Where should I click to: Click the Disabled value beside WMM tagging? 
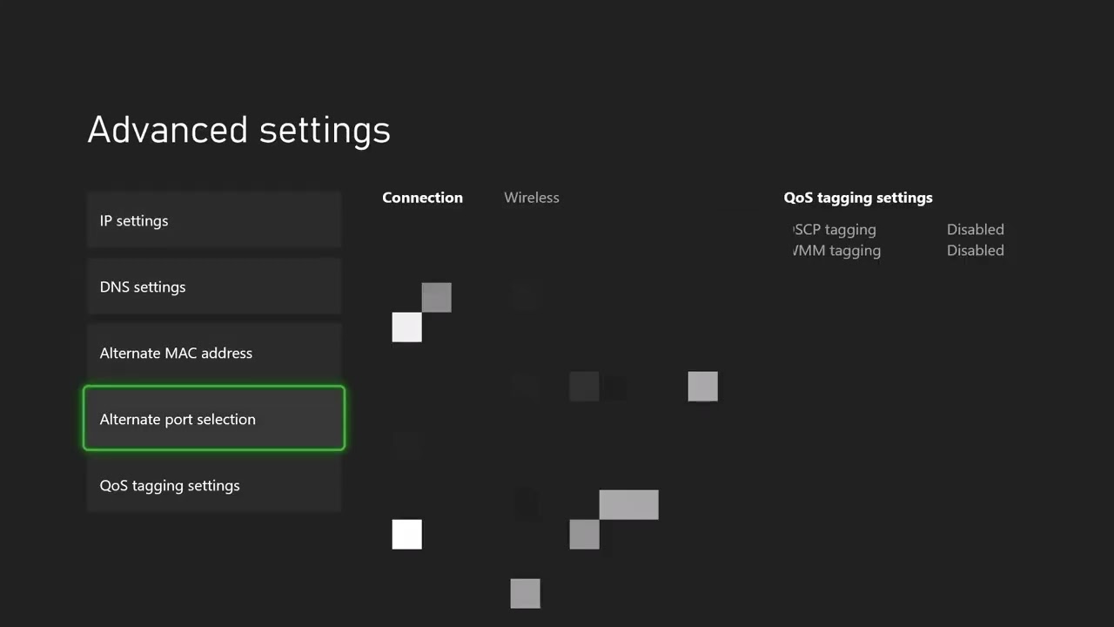point(975,251)
